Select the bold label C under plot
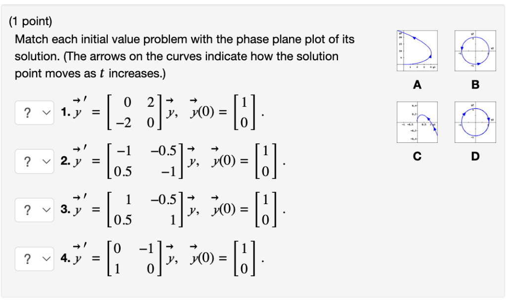 pyautogui.click(x=418, y=157)
